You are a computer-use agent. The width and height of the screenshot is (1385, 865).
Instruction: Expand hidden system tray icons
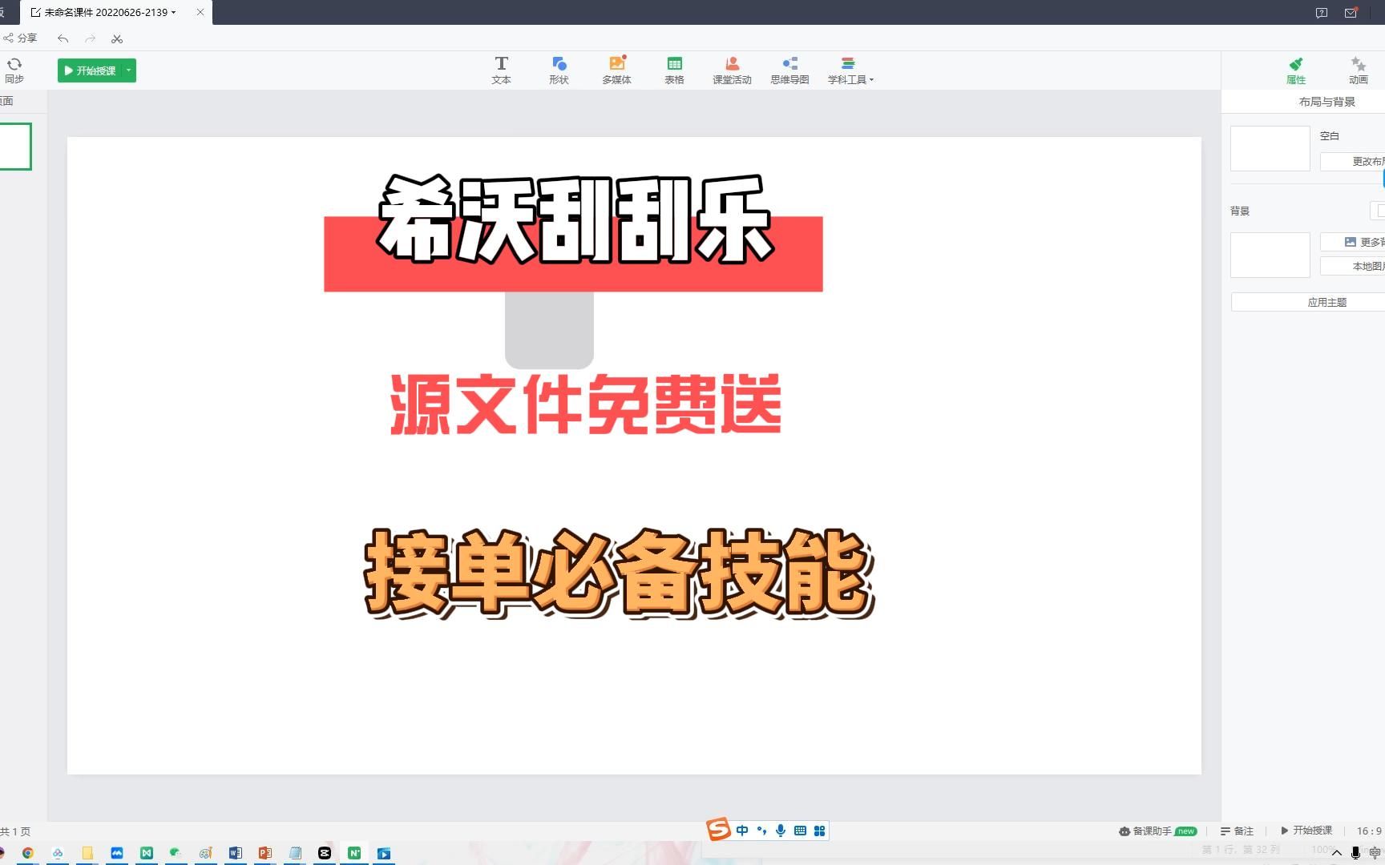pos(1335,852)
